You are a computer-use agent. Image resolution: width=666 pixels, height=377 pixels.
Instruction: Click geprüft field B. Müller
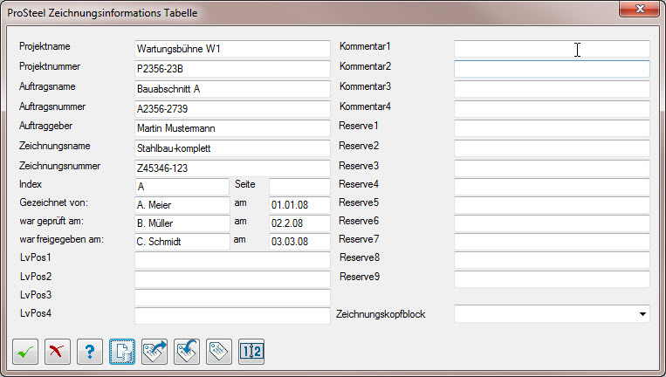click(182, 223)
